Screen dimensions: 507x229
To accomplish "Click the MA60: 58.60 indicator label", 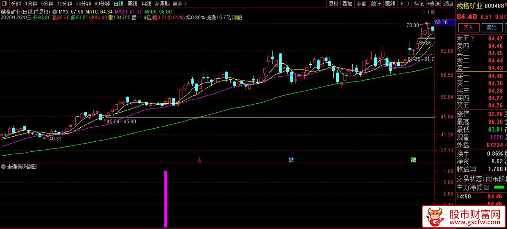I will click(158, 11).
